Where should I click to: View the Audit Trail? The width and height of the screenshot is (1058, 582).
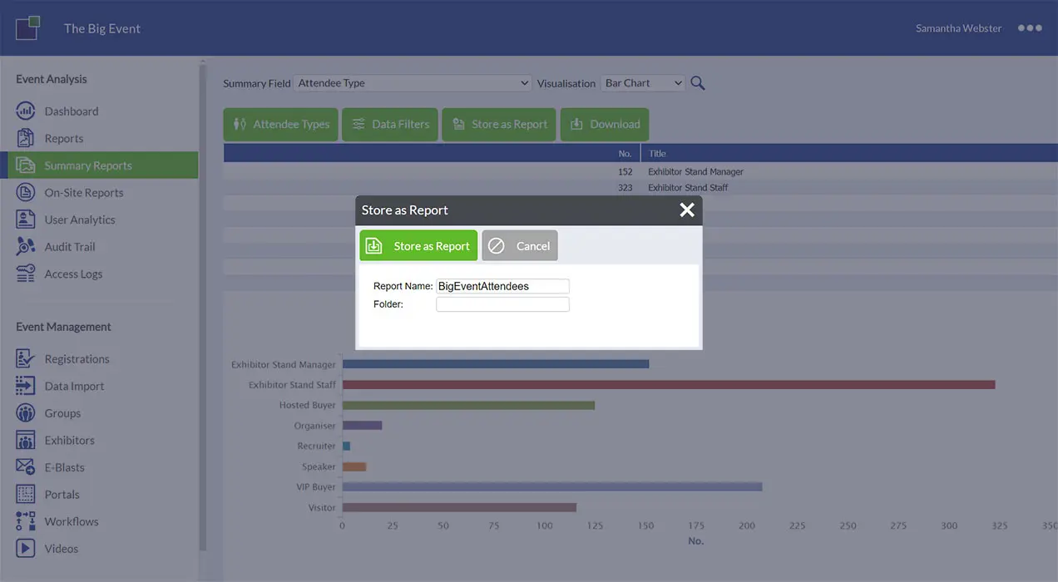click(72, 246)
